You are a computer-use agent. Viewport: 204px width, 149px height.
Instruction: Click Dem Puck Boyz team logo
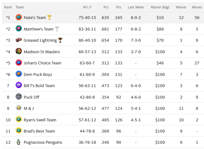tap(19, 74)
